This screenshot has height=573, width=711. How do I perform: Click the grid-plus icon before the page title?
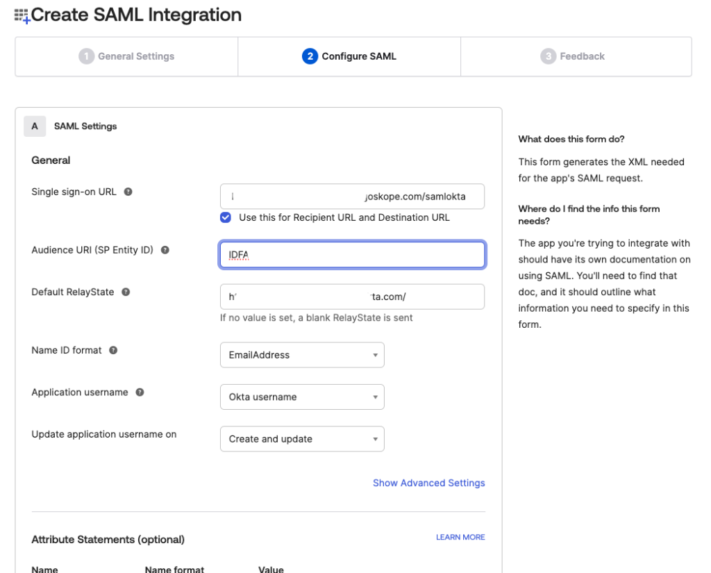pyautogui.click(x=22, y=14)
